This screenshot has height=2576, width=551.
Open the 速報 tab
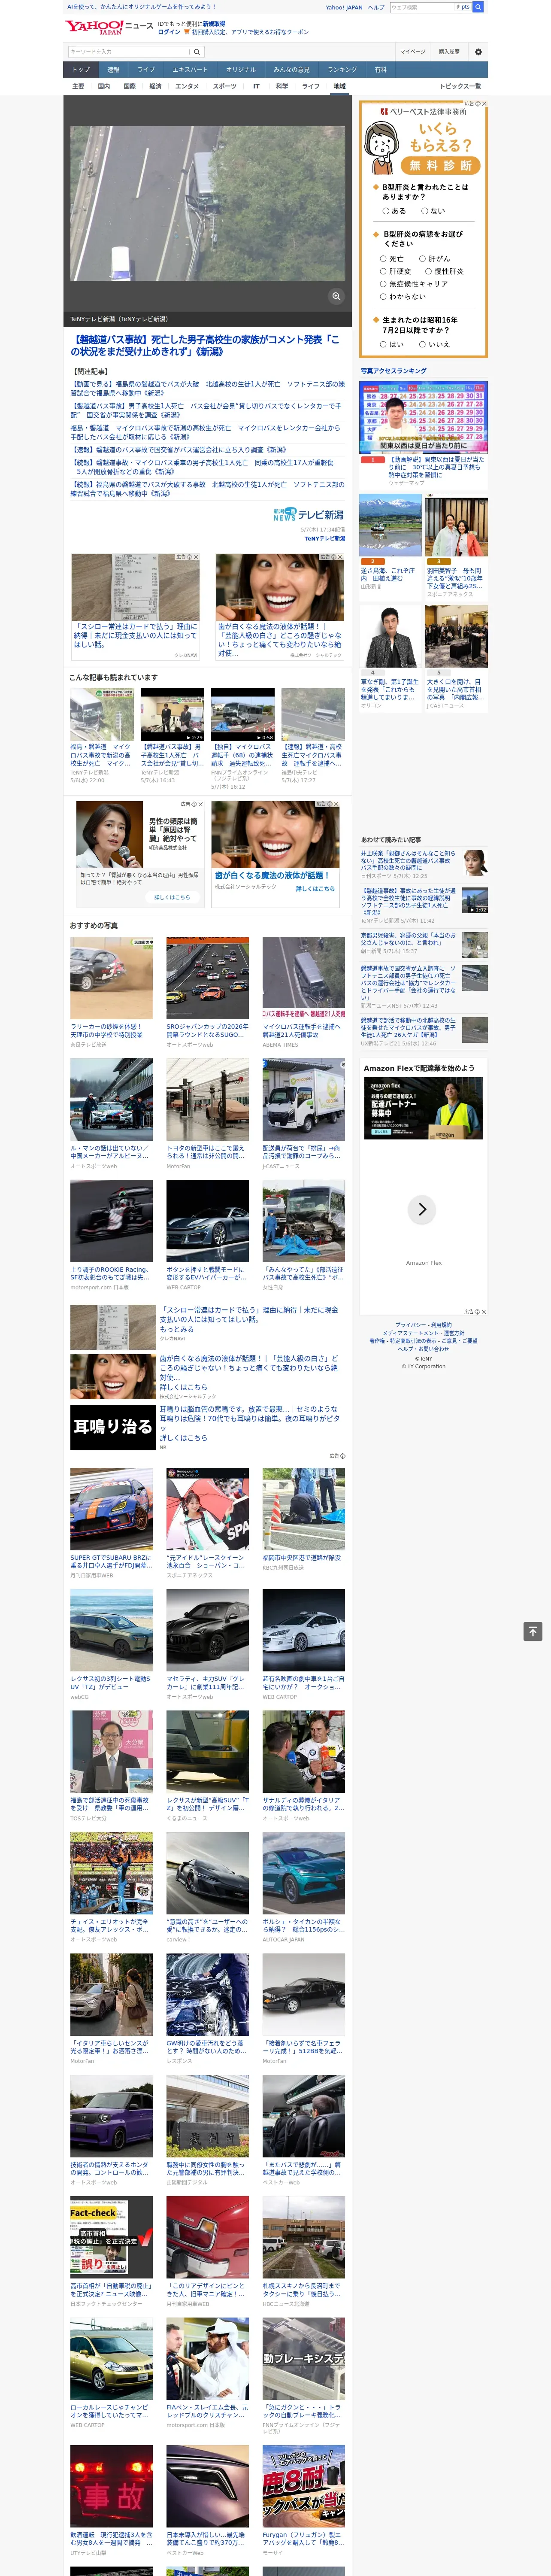pyautogui.click(x=113, y=70)
